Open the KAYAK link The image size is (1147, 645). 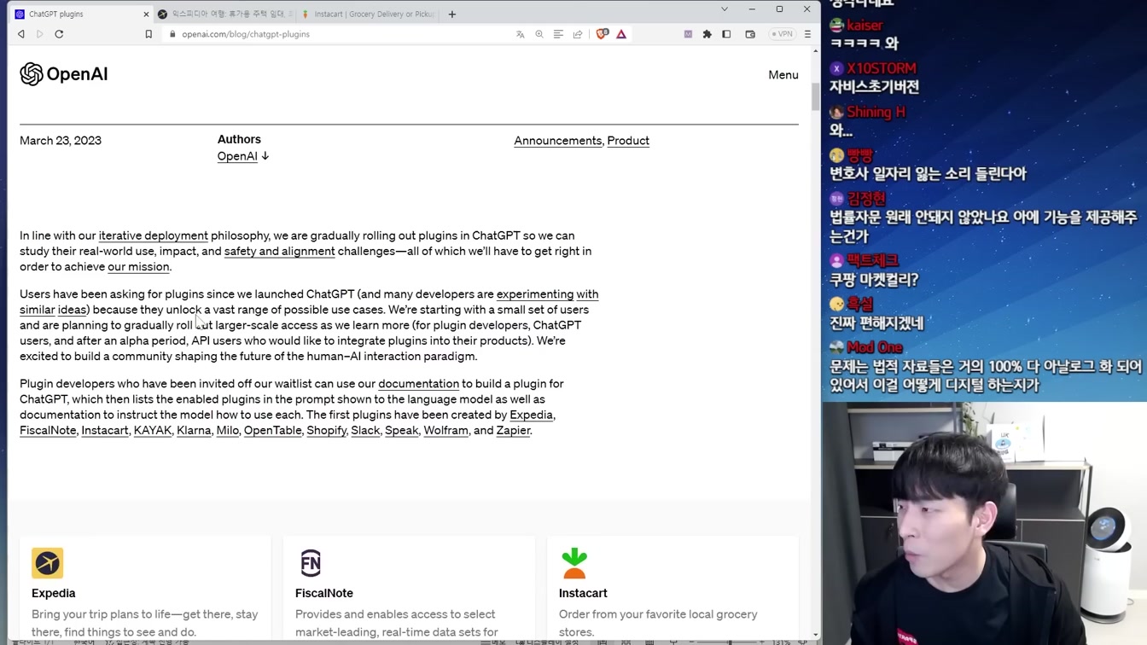point(153,430)
